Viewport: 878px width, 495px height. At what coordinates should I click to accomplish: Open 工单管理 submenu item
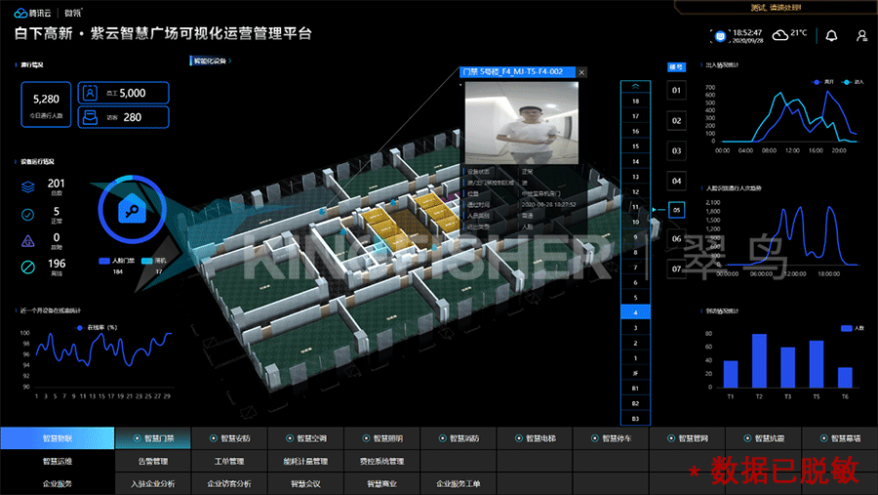(229, 462)
